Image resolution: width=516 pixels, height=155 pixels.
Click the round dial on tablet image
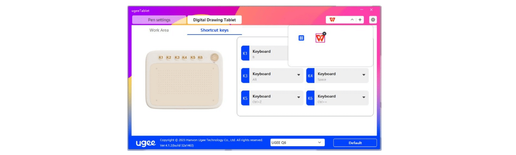click(x=214, y=57)
